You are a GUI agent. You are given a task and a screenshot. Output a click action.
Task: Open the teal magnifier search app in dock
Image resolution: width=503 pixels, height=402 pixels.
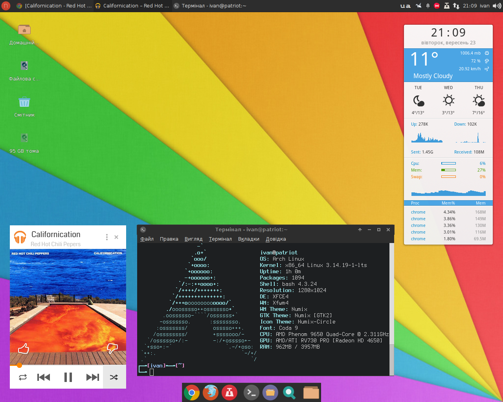pyautogui.click(x=289, y=393)
